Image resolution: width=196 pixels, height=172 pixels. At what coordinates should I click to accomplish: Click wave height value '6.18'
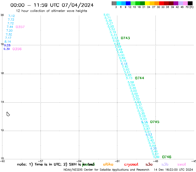tap(124, 64)
